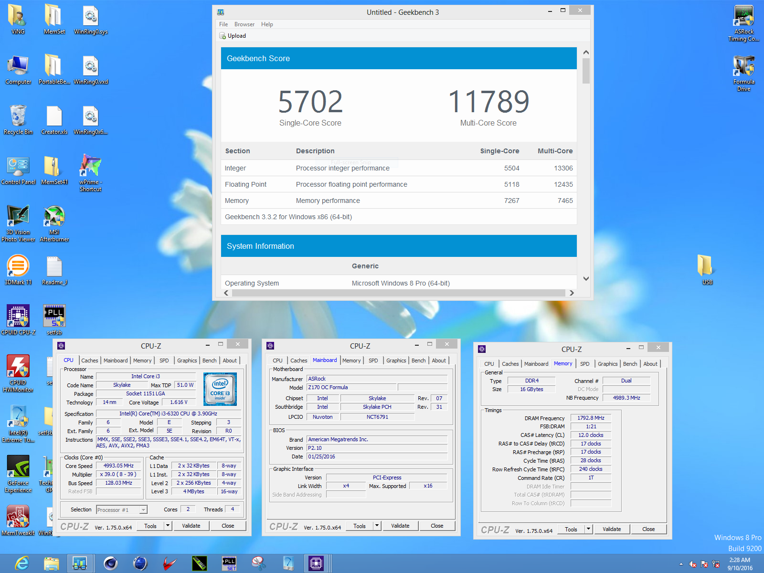Click Geekbench scroll up arrow
Viewport: 764px width, 573px height.
click(x=586, y=53)
